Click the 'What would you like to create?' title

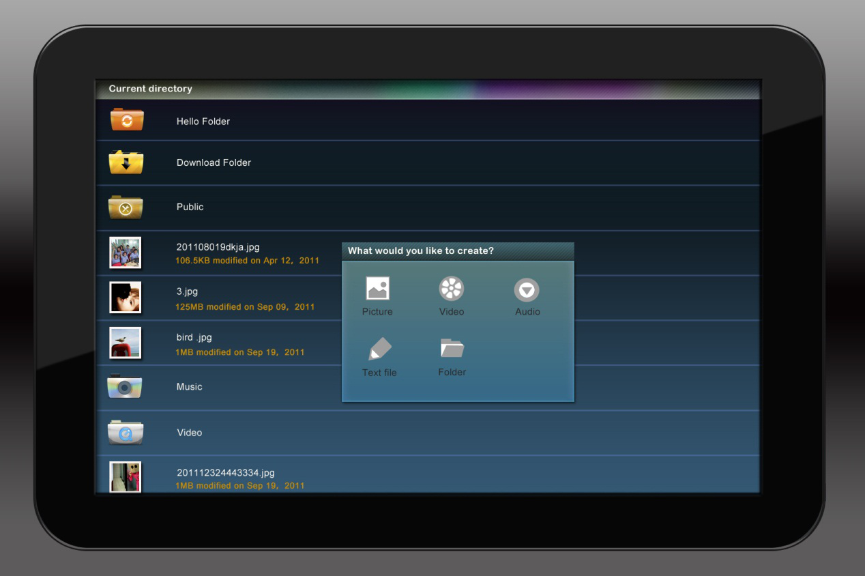pos(421,251)
